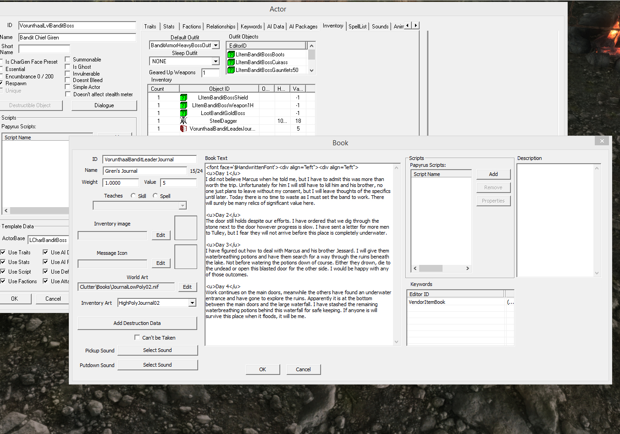Click the Book Script Name horizontal scrollbar thumb

pyautogui.click(x=431, y=269)
